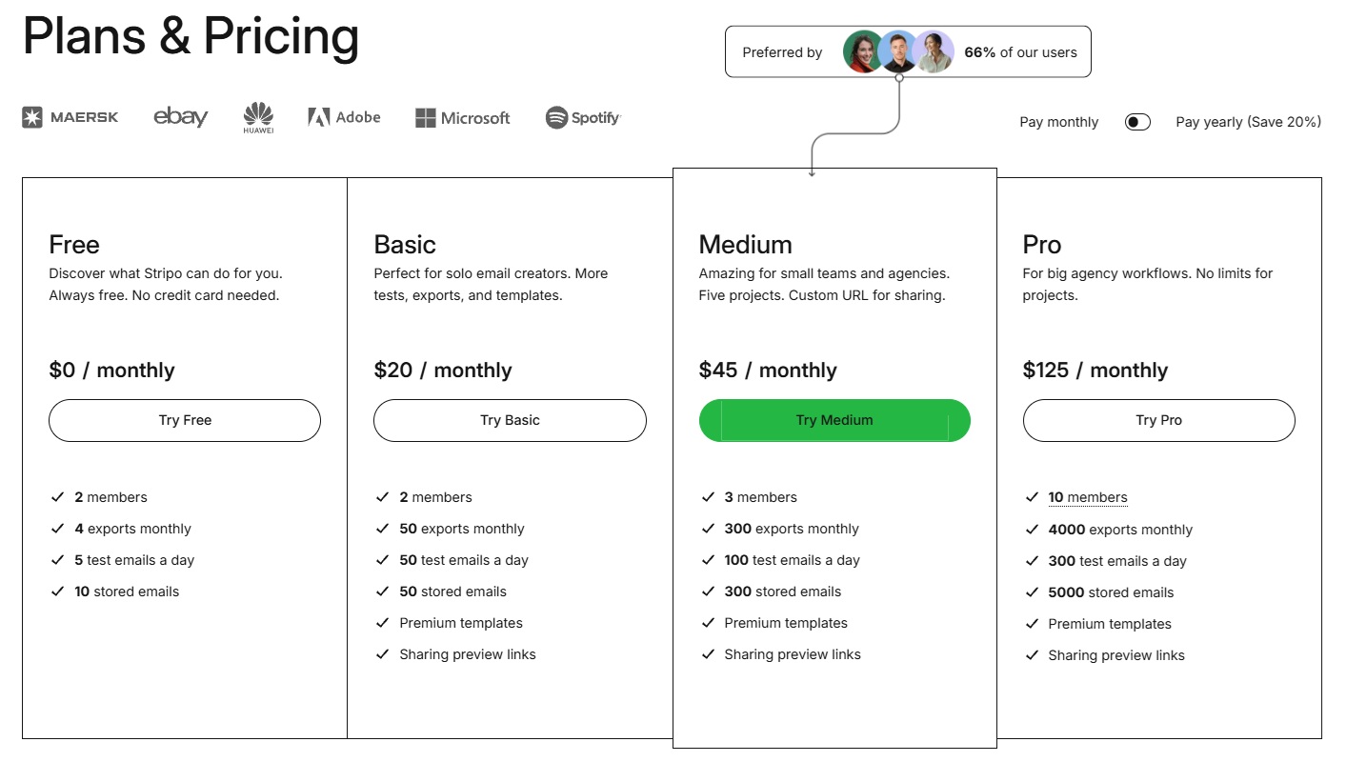Click the Try Pro button

click(1158, 420)
